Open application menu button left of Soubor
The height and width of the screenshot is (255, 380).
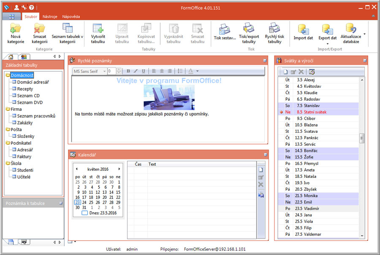(x=11, y=16)
